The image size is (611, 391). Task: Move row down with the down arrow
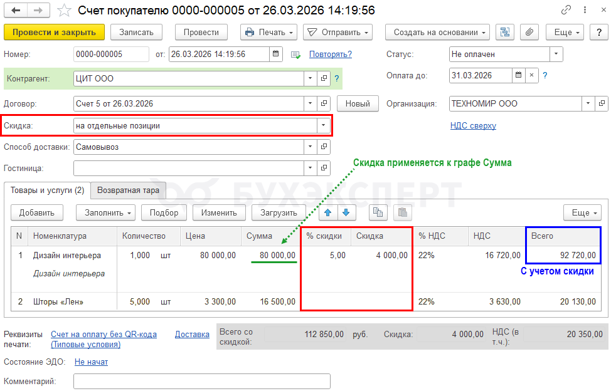[x=346, y=212]
